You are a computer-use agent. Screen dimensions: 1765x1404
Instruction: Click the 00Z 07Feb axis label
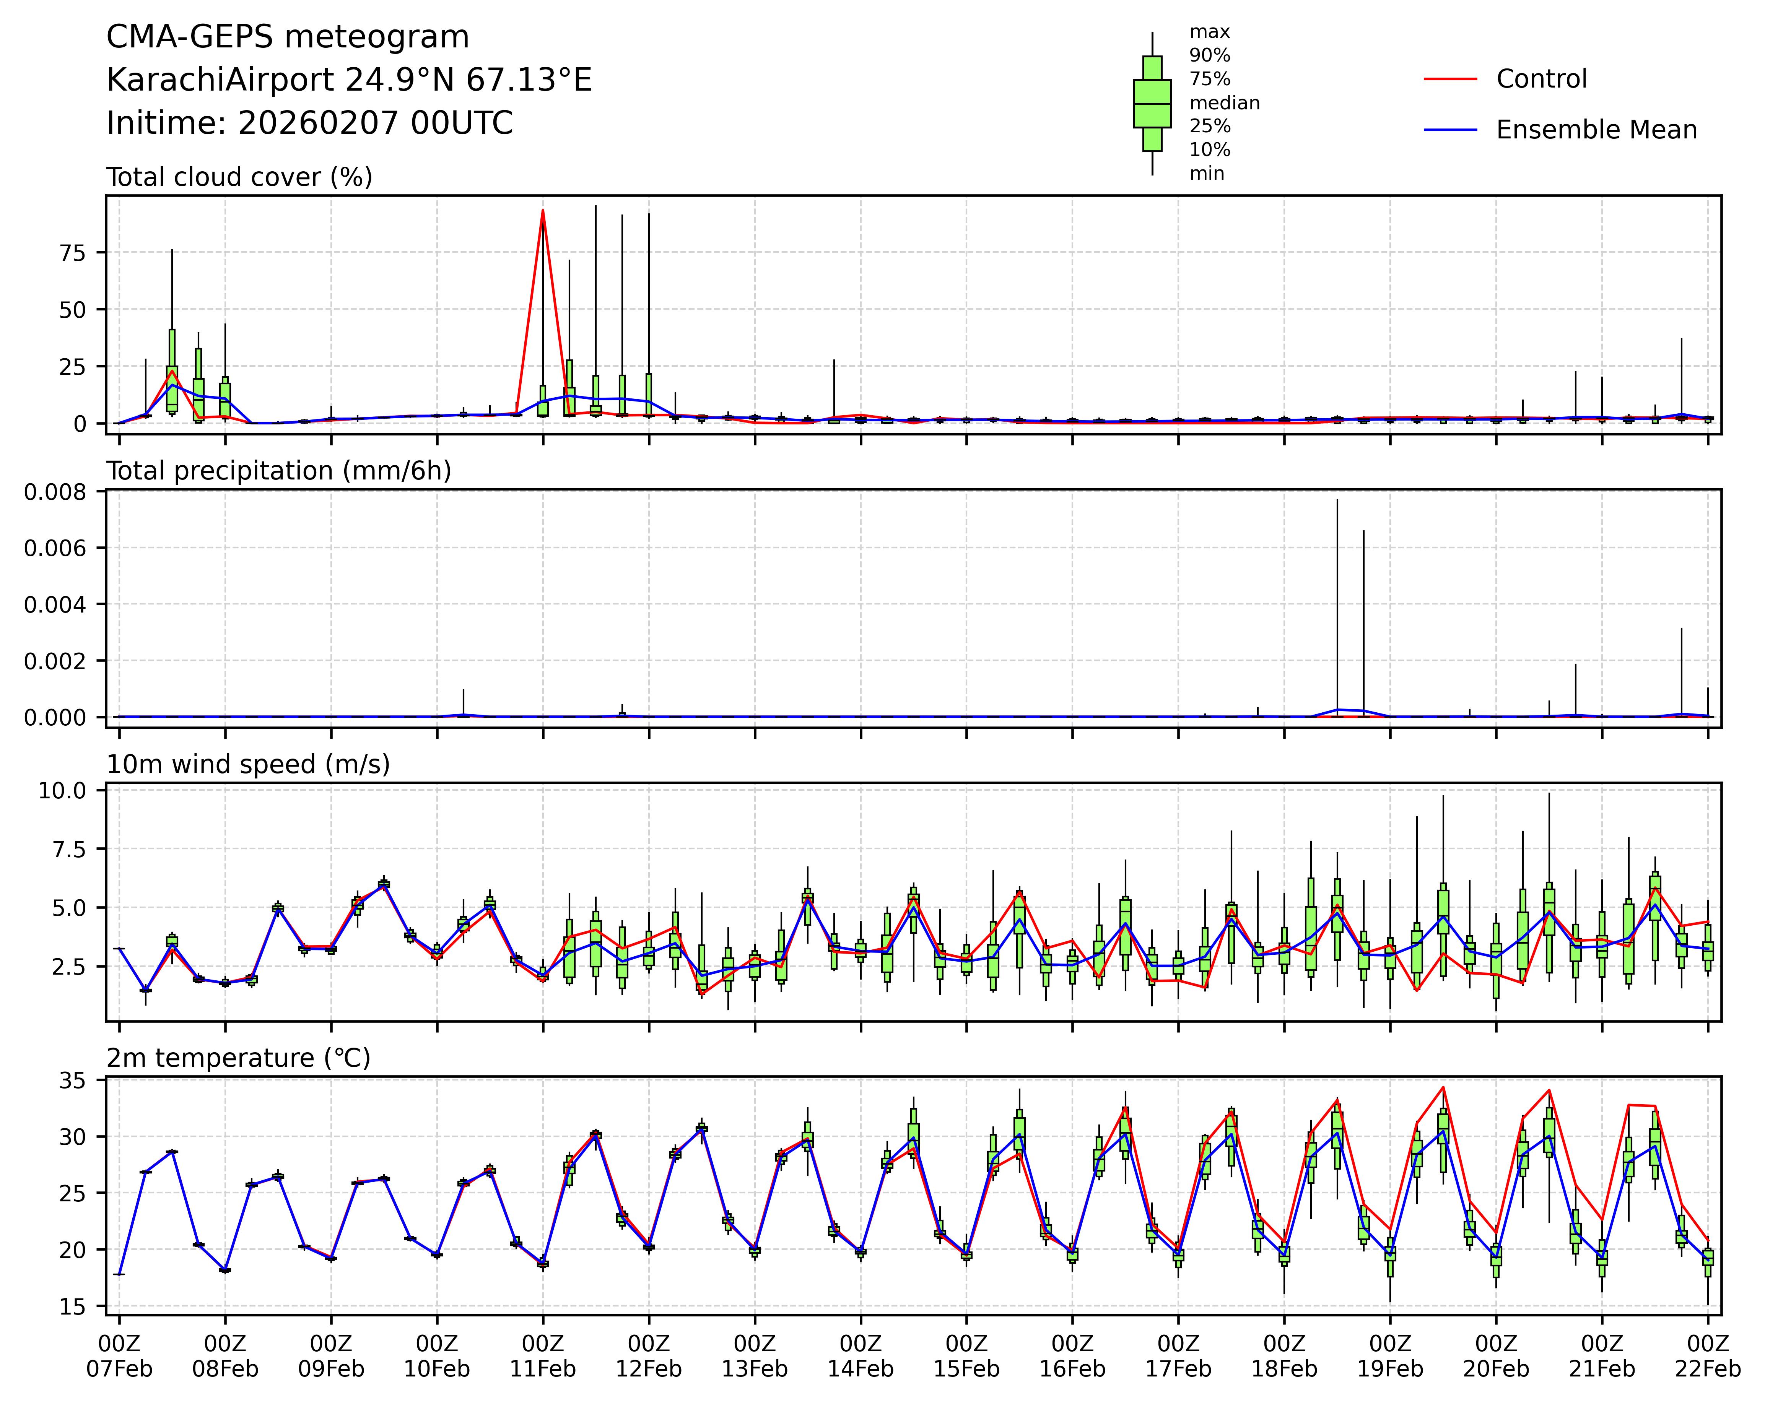point(120,1356)
